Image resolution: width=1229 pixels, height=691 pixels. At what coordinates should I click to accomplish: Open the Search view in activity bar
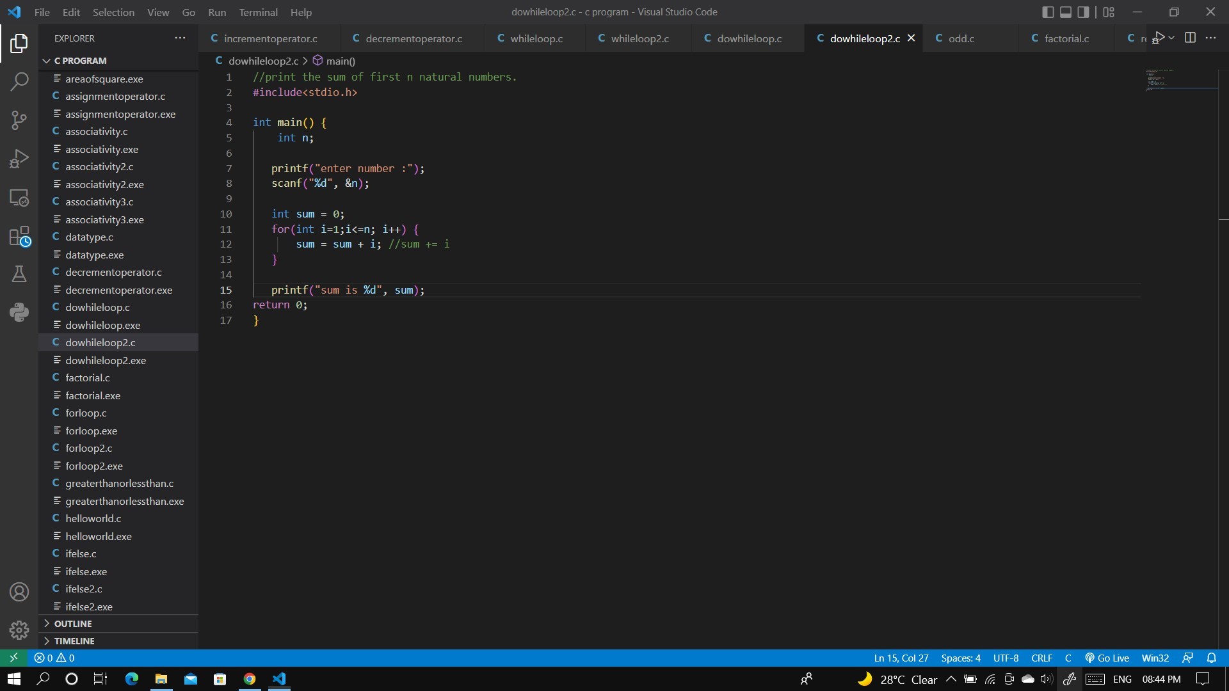point(19,81)
